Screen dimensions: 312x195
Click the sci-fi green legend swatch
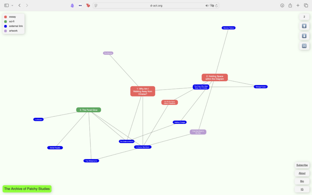pyautogui.click(x=5, y=21)
